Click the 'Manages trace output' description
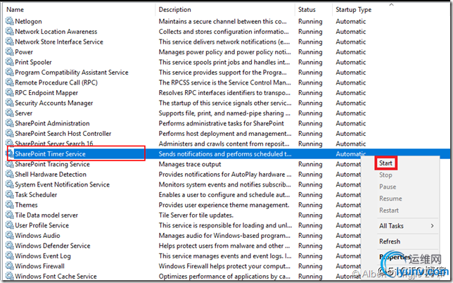The image size is (453, 283). (190, 164)
